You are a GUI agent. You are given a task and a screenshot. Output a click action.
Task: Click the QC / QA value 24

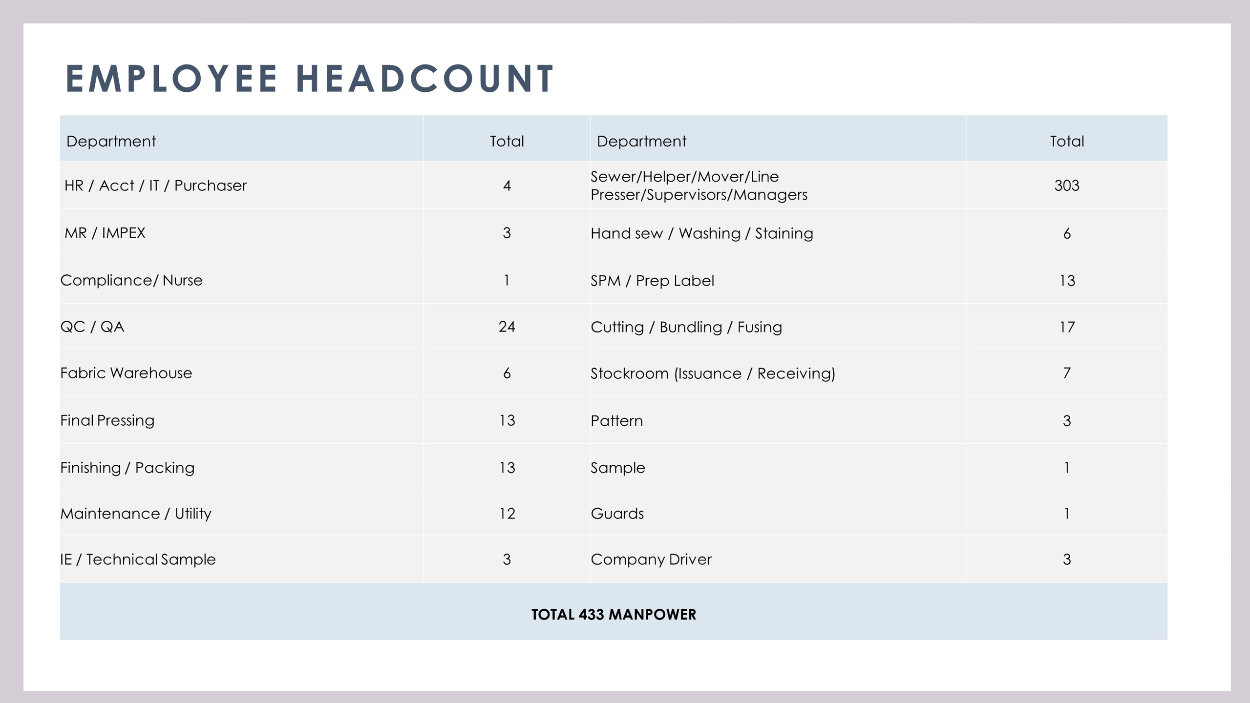(507, 327)
